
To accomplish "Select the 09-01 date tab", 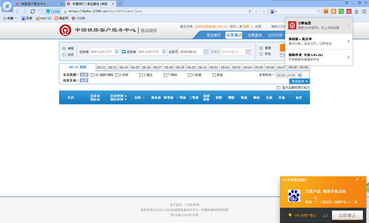I will tap(214, 67).
